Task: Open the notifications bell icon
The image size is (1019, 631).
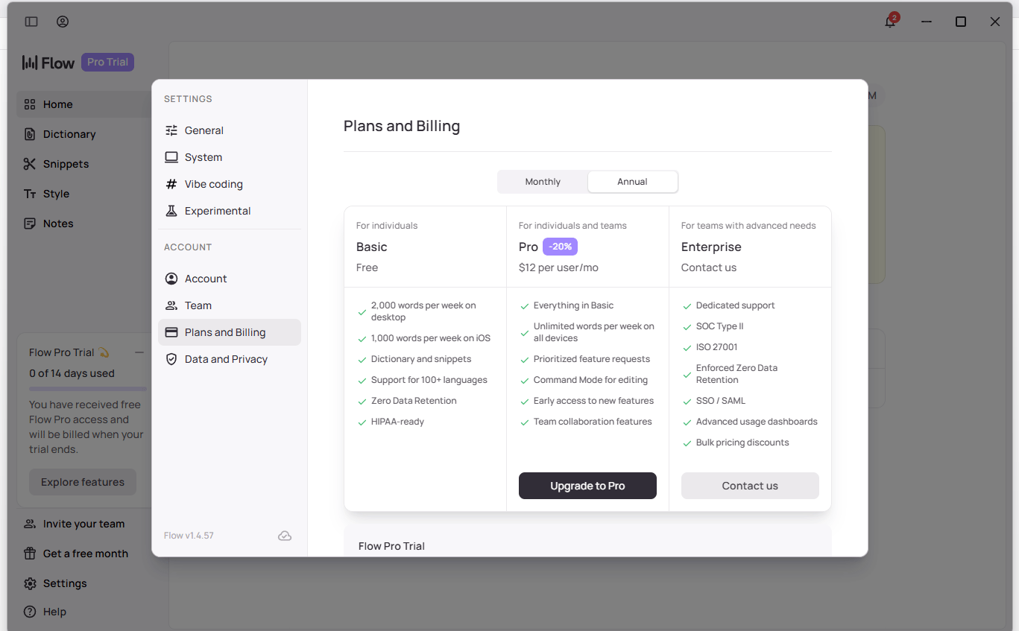Action: [x=890, y=22]
